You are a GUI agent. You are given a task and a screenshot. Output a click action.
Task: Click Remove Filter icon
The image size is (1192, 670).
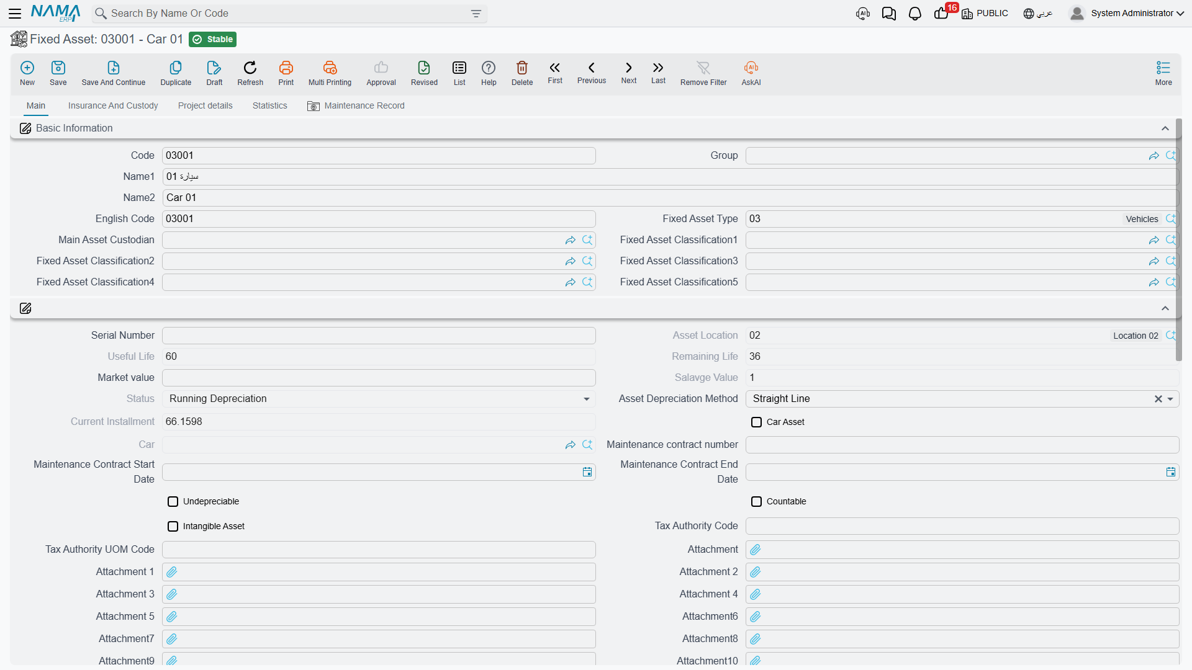703,68
